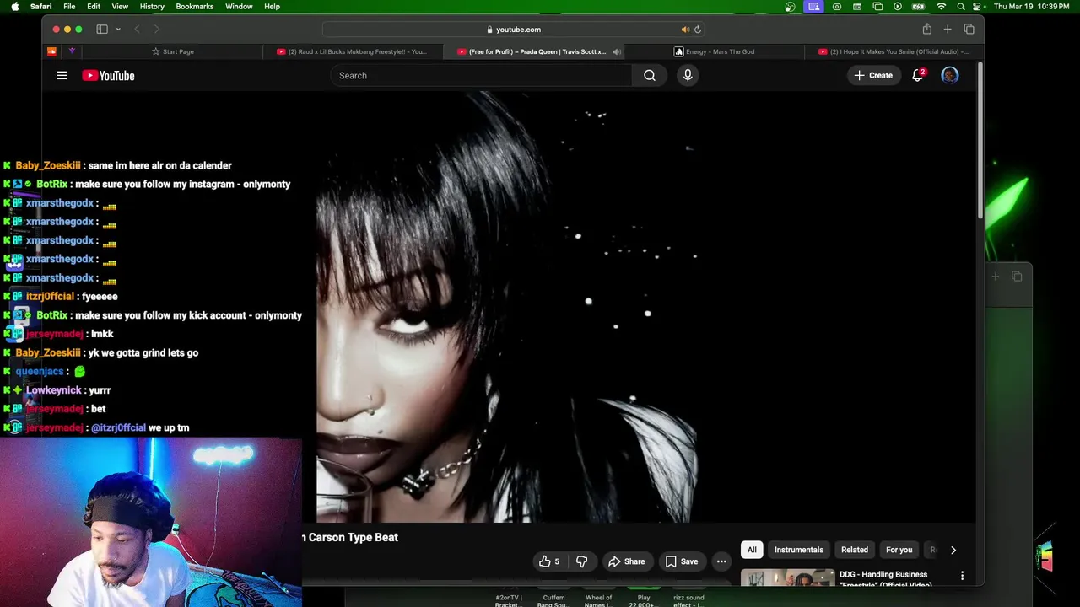Open the pinned SoundCloud tab

point(51,51)
